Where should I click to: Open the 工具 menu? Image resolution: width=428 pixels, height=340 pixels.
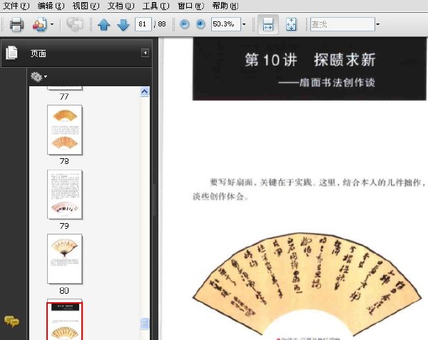[x=156, y=6]
